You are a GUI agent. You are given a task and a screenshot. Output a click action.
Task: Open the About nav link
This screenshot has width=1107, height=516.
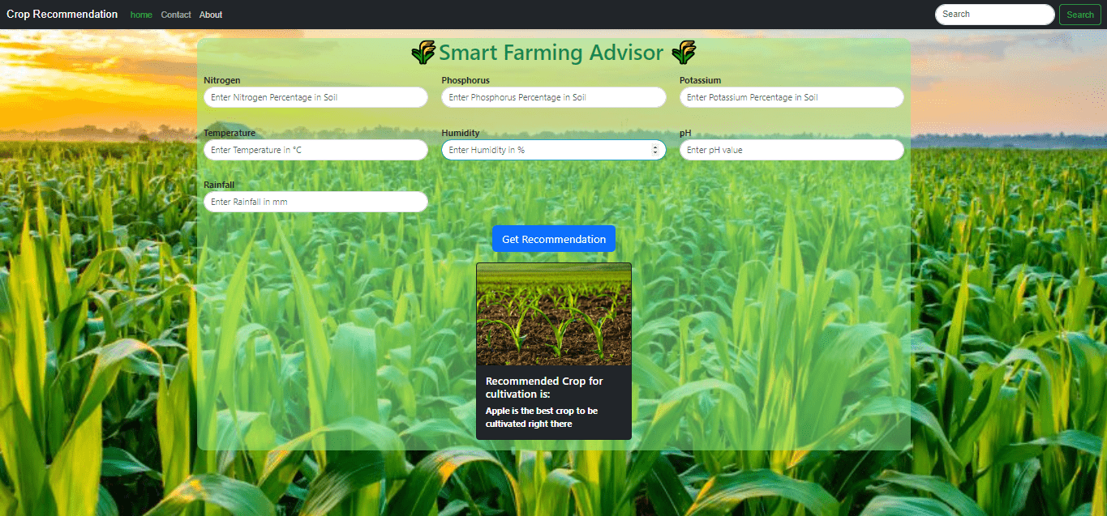pyautogui.click(x=211, y=15)
